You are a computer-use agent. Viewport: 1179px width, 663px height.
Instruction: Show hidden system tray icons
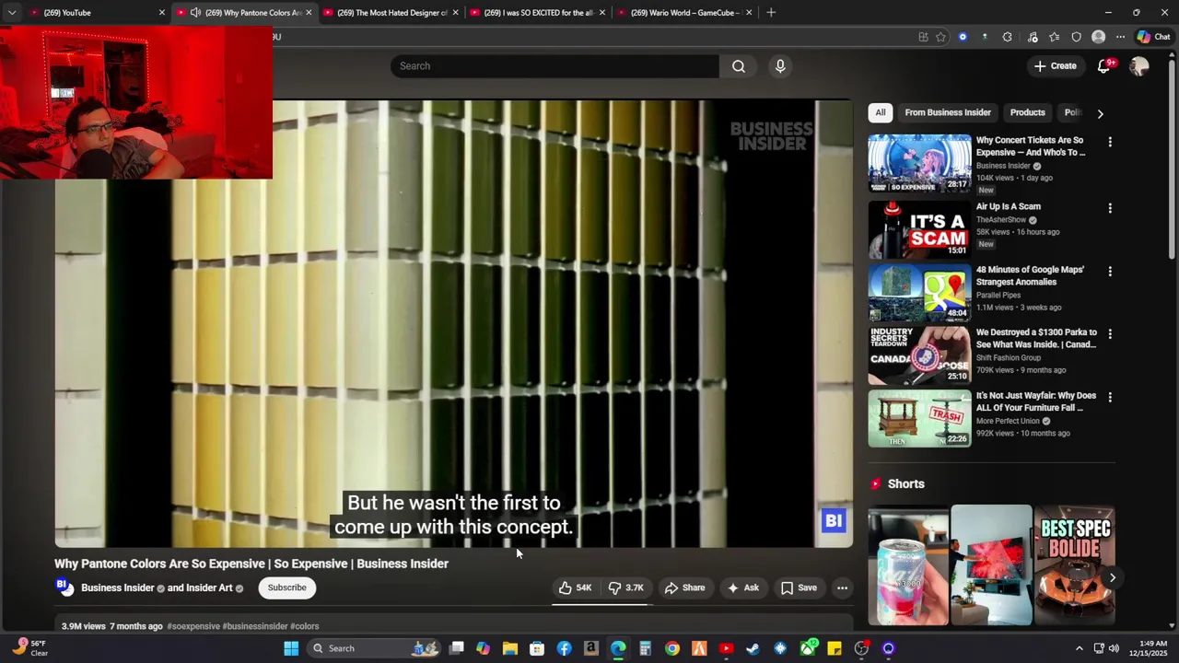click(x=1080, y=648)
